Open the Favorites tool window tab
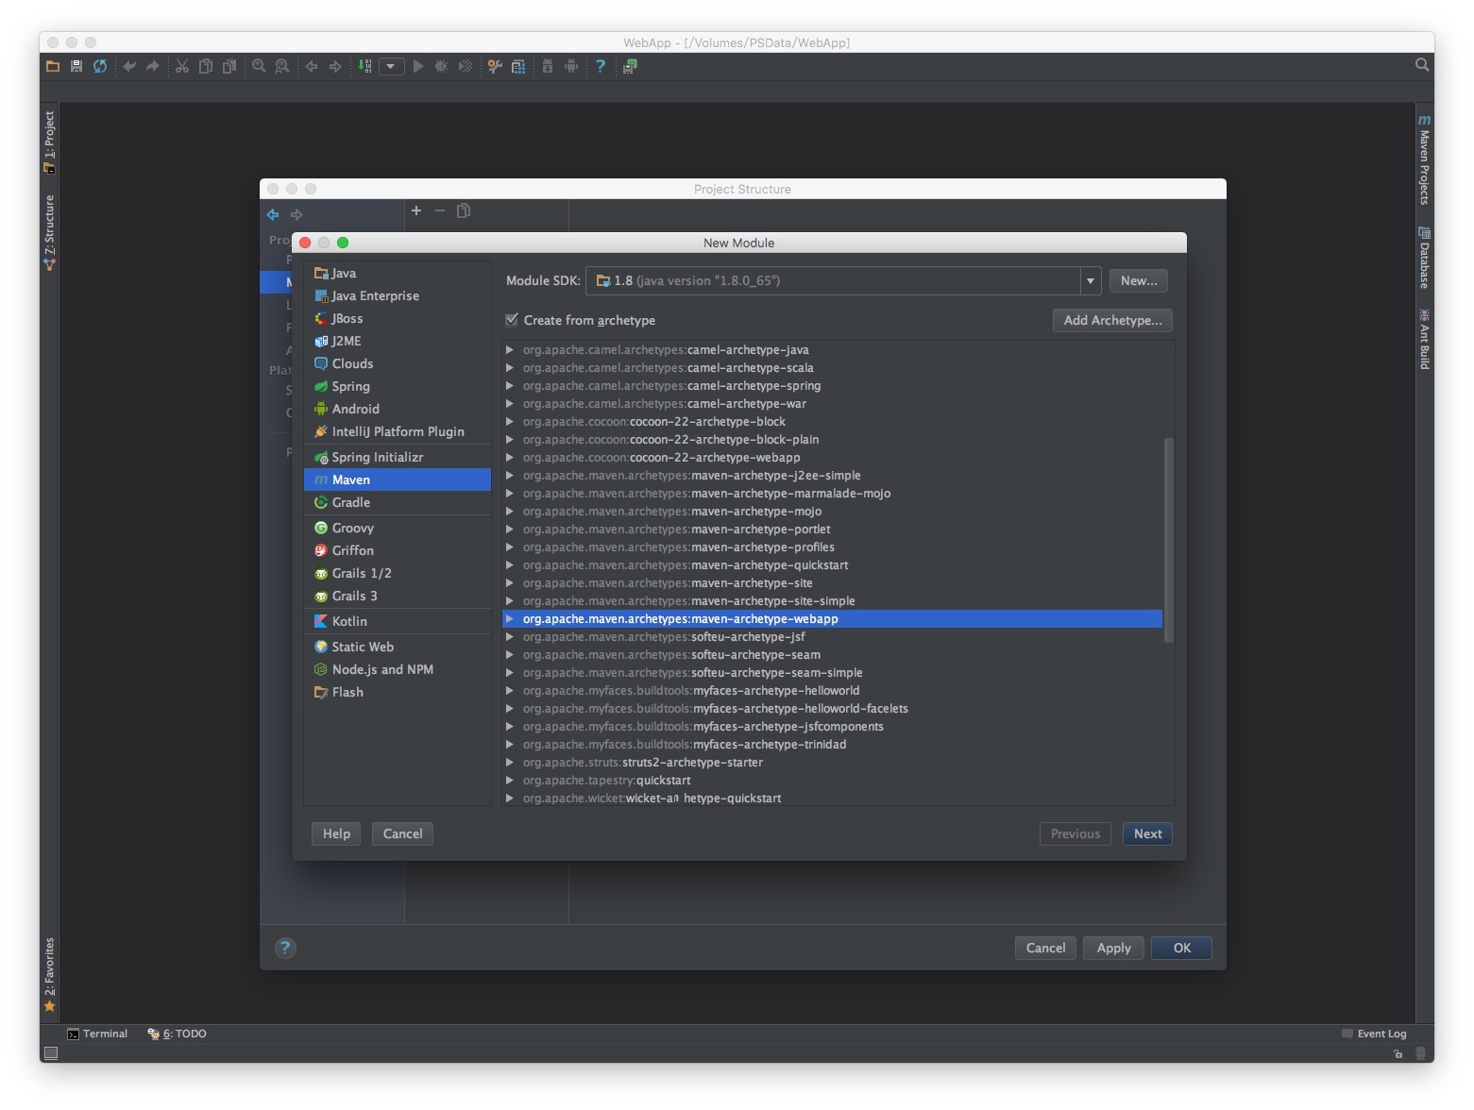Image resolution: width=1474 pixels, height=1110 pixels. tap(49, 974)
